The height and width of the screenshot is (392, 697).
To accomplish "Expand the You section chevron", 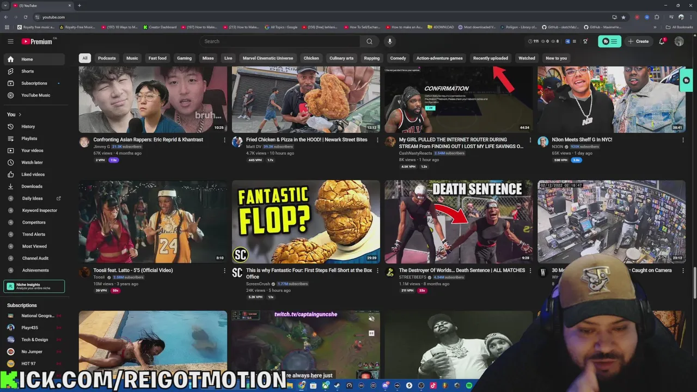I will tap(20, 114).
